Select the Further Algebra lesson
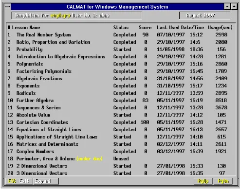Screen dimensions: 240x190 coord(35,101)
